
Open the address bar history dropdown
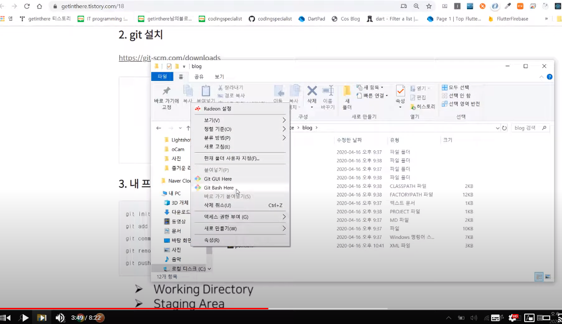(498, 128)
